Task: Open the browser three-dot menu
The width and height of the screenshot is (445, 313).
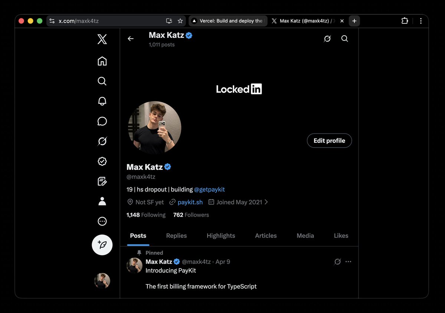Action: 421,21
